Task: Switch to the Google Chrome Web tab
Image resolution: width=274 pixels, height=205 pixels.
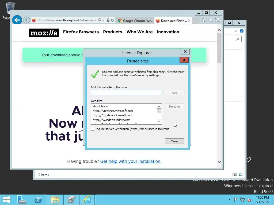Action: coord(135,21)
